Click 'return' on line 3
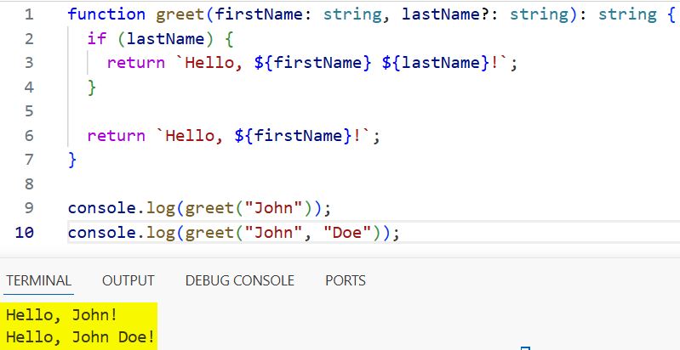This screenshot has height=350, width=680. 135,63
